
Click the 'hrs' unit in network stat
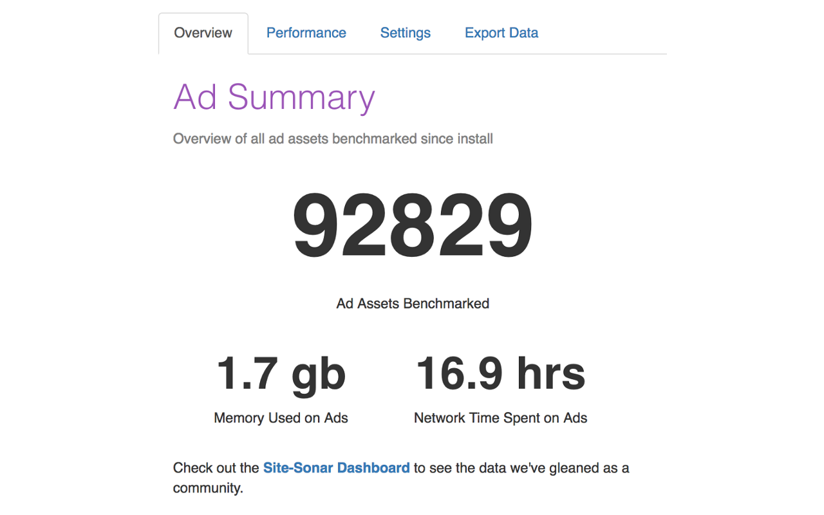coord(554,373)
